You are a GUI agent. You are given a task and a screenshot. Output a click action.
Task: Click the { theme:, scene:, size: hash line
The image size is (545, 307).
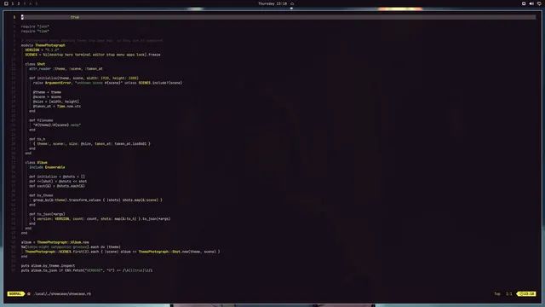point(92,144)
